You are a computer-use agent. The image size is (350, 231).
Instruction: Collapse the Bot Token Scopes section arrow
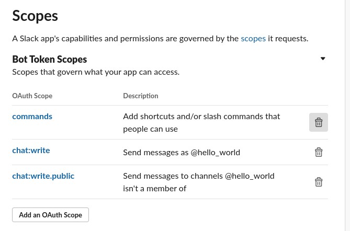coord(323,59)
